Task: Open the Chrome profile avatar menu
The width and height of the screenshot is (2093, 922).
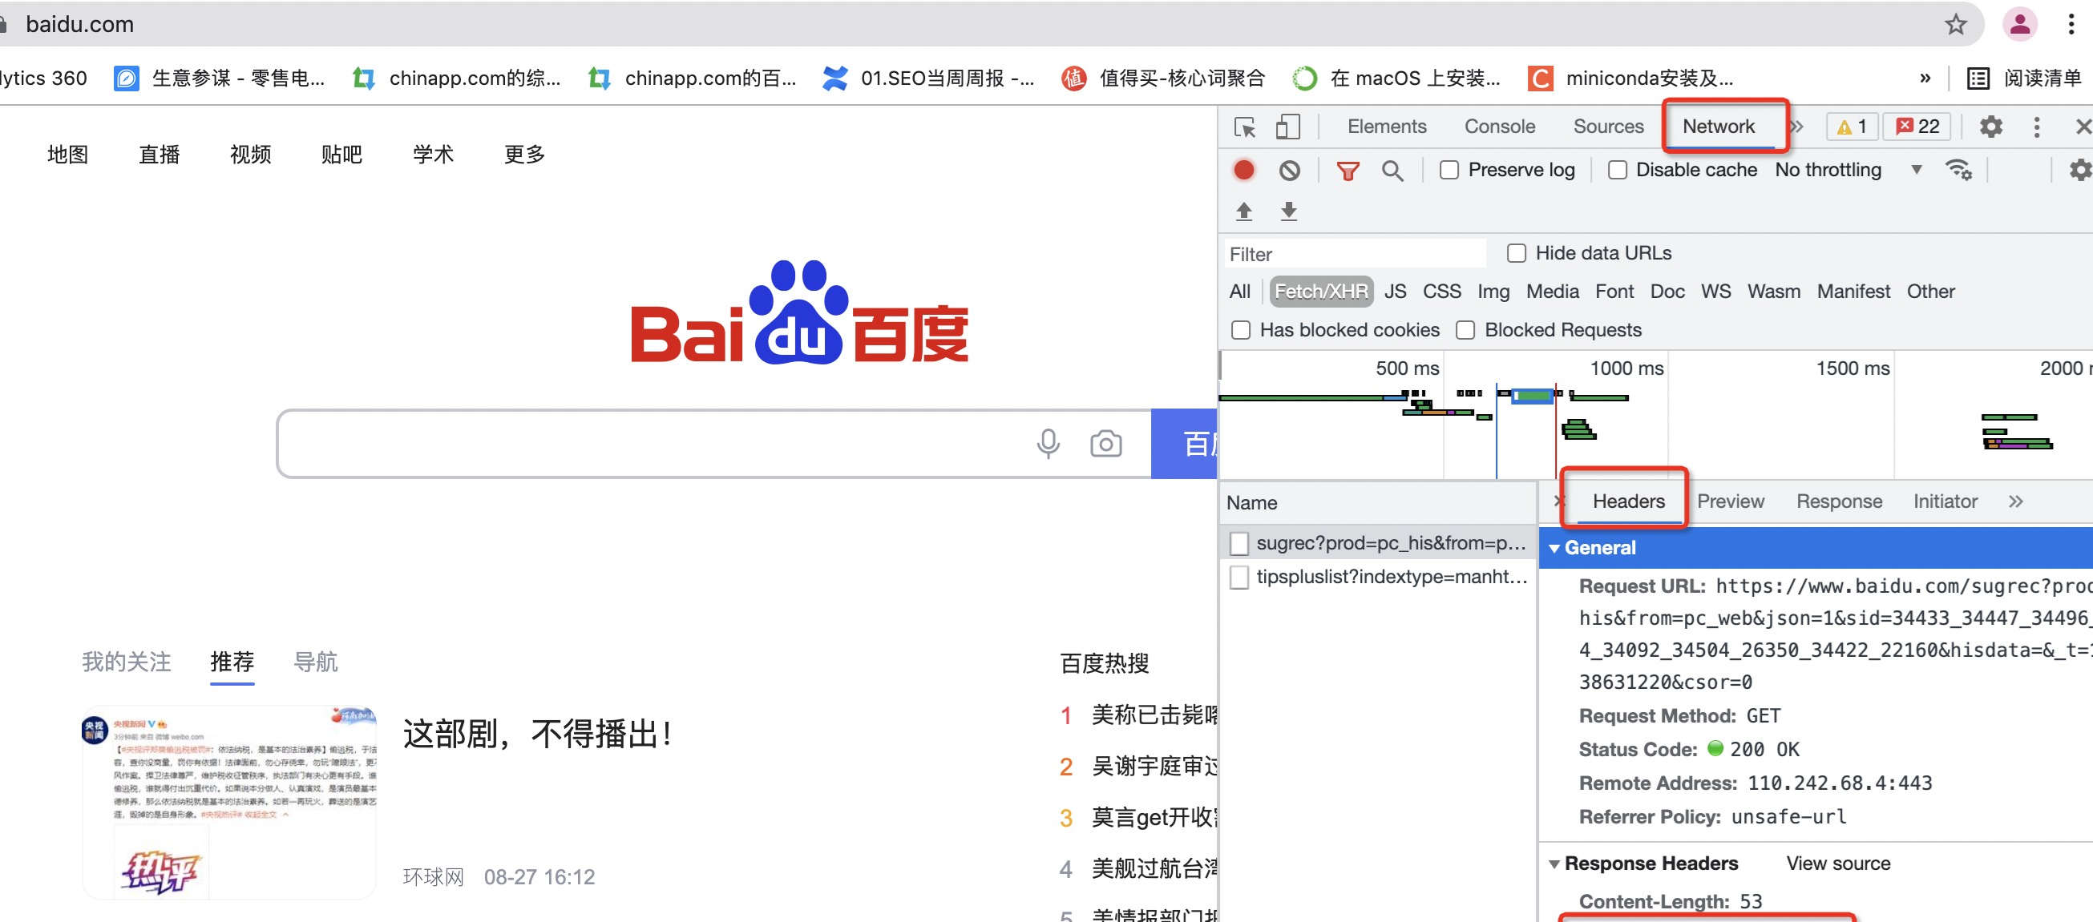Action: 2020,24
